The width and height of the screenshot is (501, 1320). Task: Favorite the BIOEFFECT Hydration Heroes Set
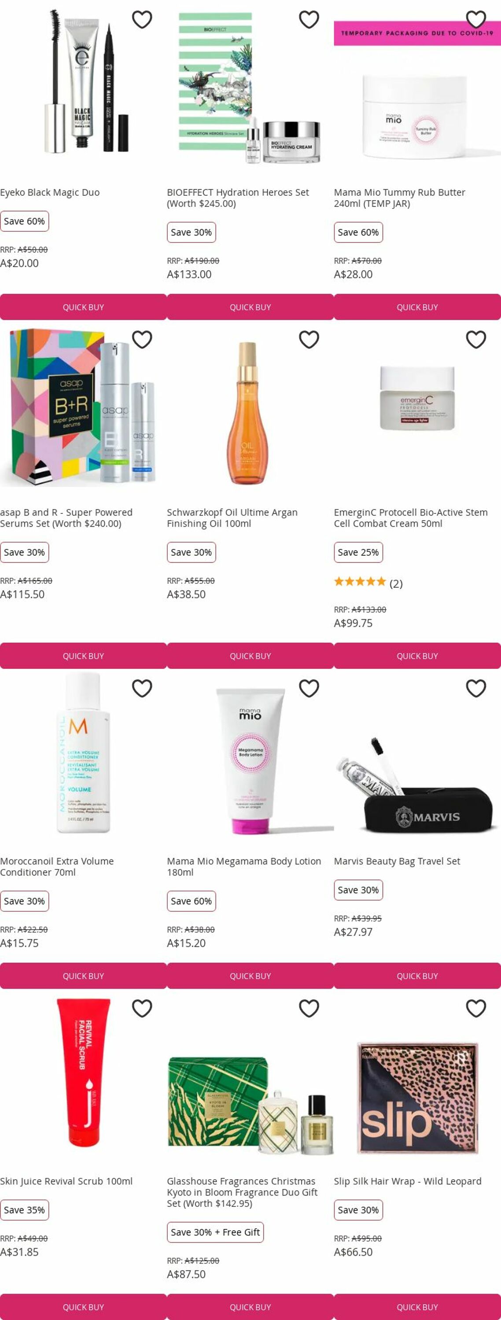click(309, 19)
